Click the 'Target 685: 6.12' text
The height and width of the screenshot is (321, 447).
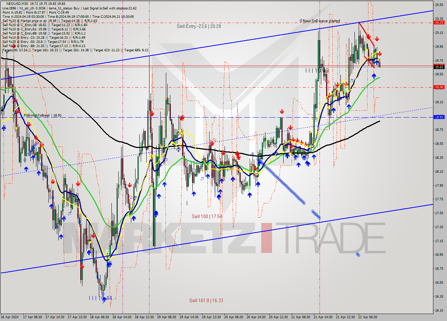[137, 50]
